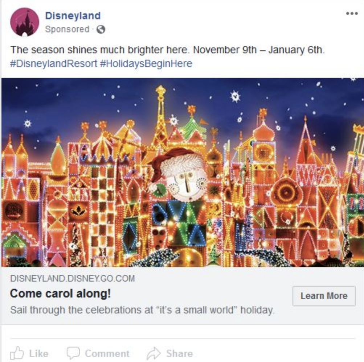Click the 'season shines much brighter' post text
The height and width of the screenshot is (362, 364).
tap(167, 50)
